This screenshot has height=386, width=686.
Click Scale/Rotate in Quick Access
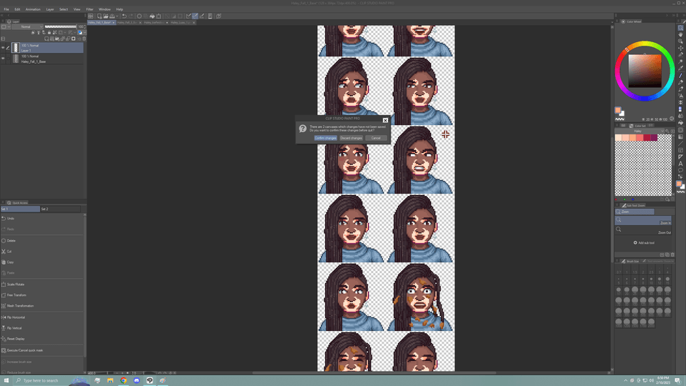[15, 284]
